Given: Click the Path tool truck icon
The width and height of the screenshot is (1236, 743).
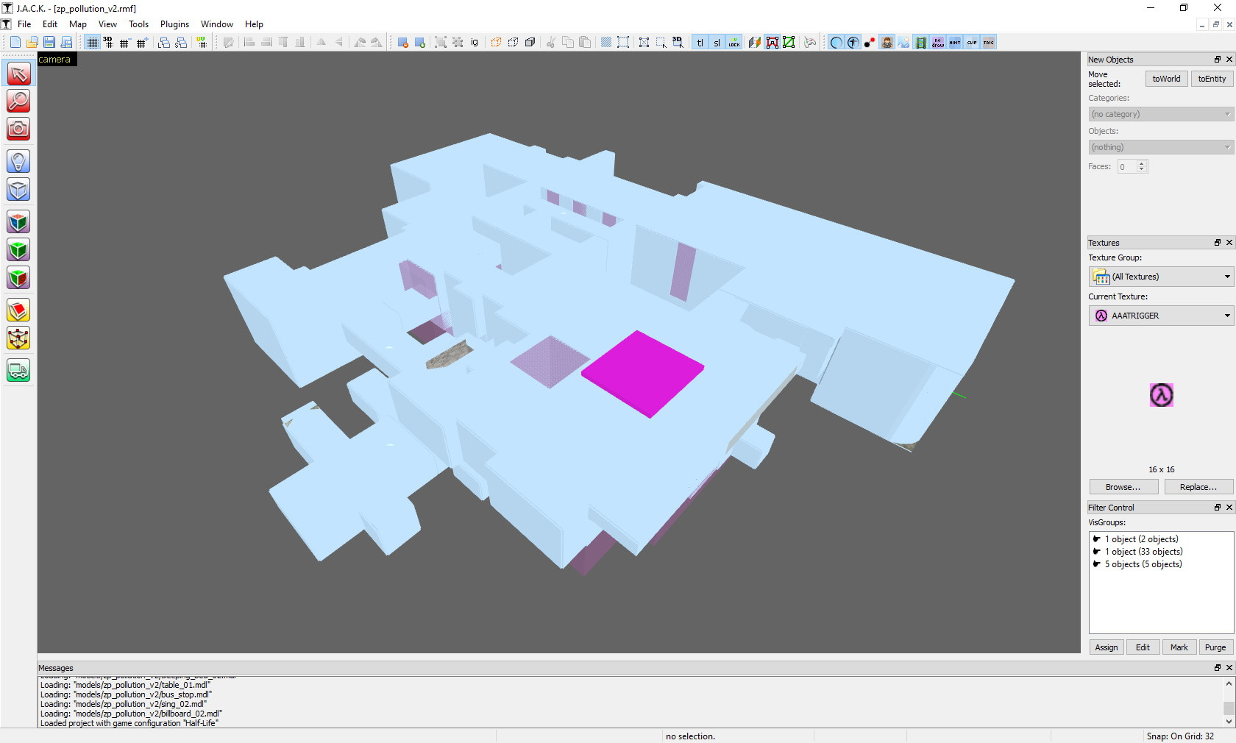Looking at the screenshot, I should coord(18,370).
